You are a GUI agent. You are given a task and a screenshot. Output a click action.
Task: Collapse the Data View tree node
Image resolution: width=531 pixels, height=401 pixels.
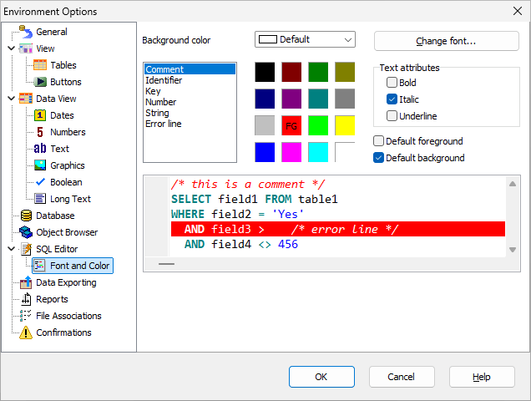point(11,99)
